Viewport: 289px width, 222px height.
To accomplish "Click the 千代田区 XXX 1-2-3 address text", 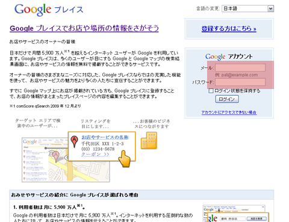I will (x=102, y=144).
